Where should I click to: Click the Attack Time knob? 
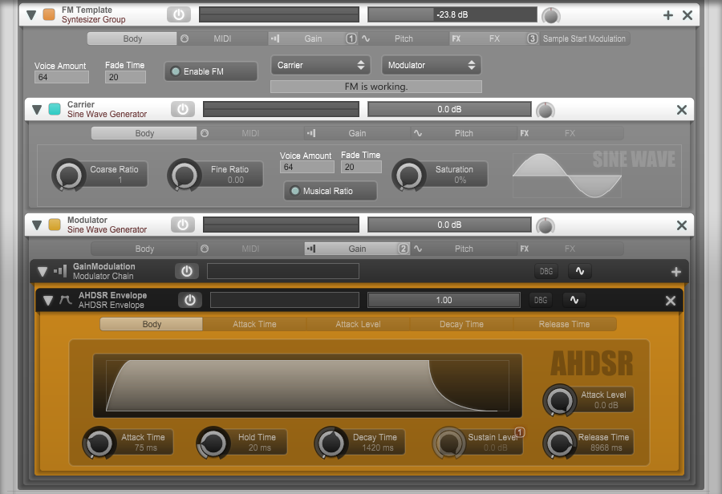point(99,443)
